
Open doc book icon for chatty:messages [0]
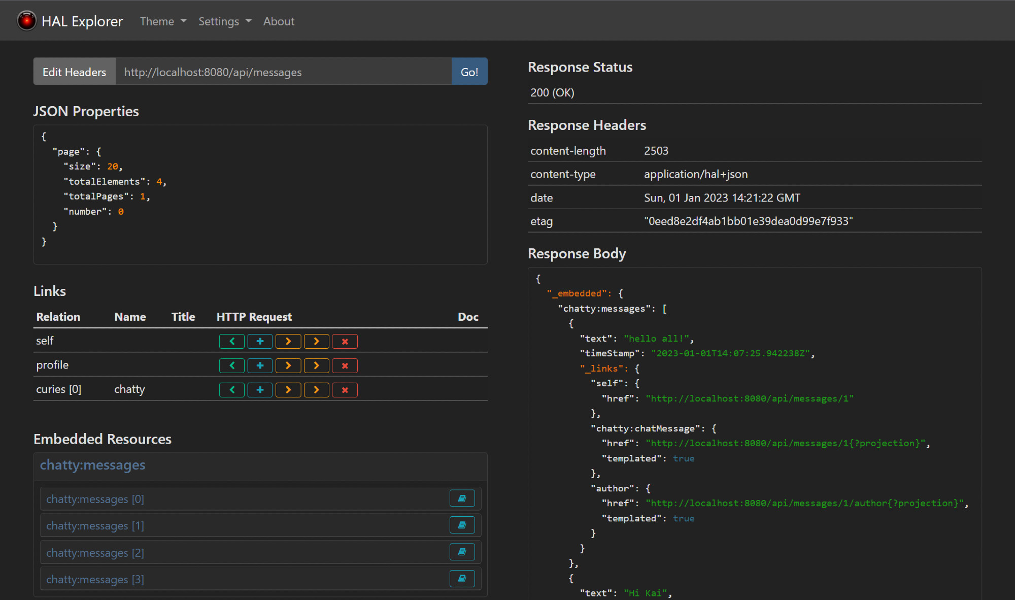[462, 498]
